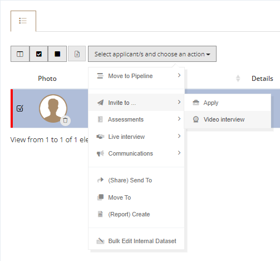Click the webcam icon beside Video interview
The image size is (280, 261).
coord(196,119)
